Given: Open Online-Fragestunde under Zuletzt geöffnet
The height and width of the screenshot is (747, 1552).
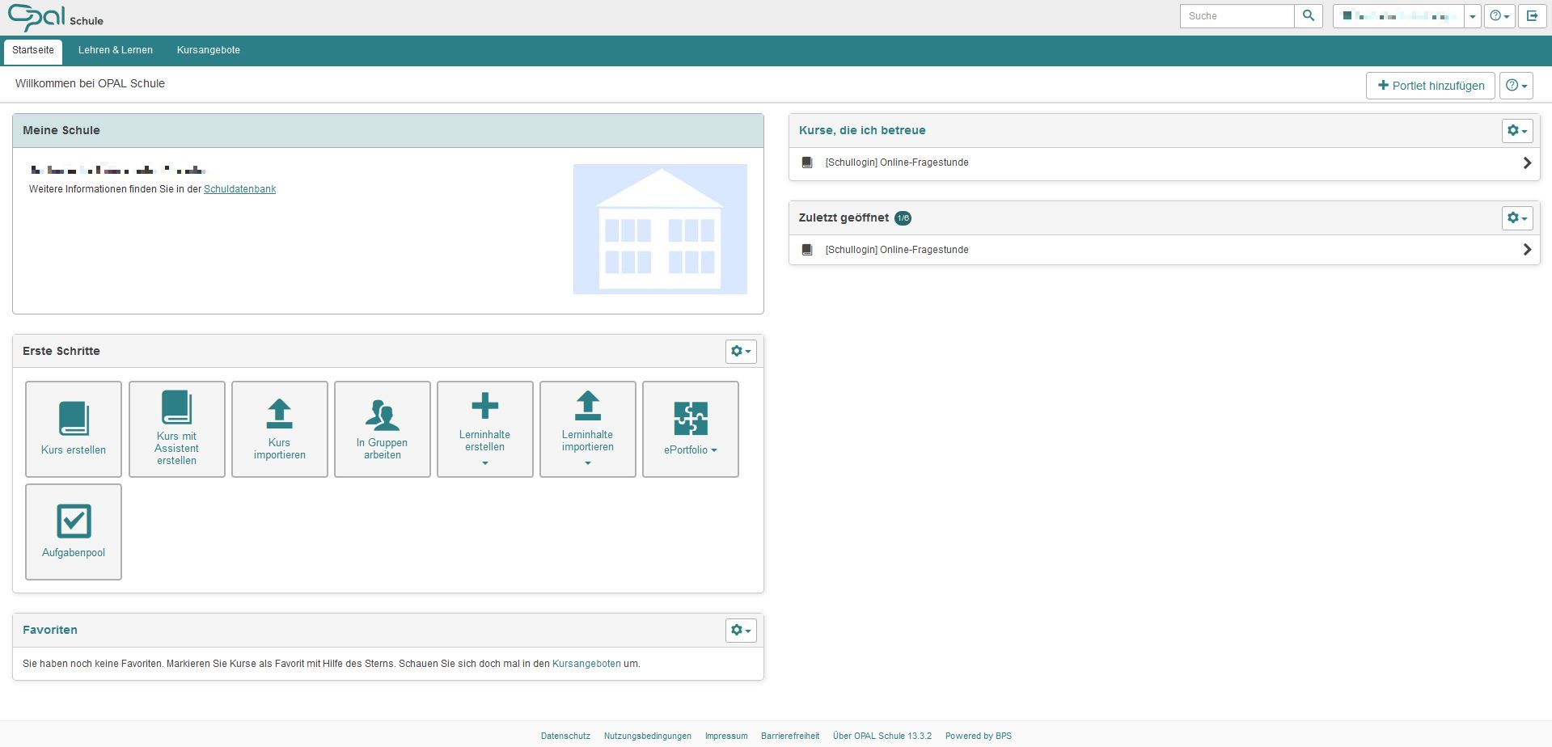Looking at the screenshot, I should (x=897, y=250).
